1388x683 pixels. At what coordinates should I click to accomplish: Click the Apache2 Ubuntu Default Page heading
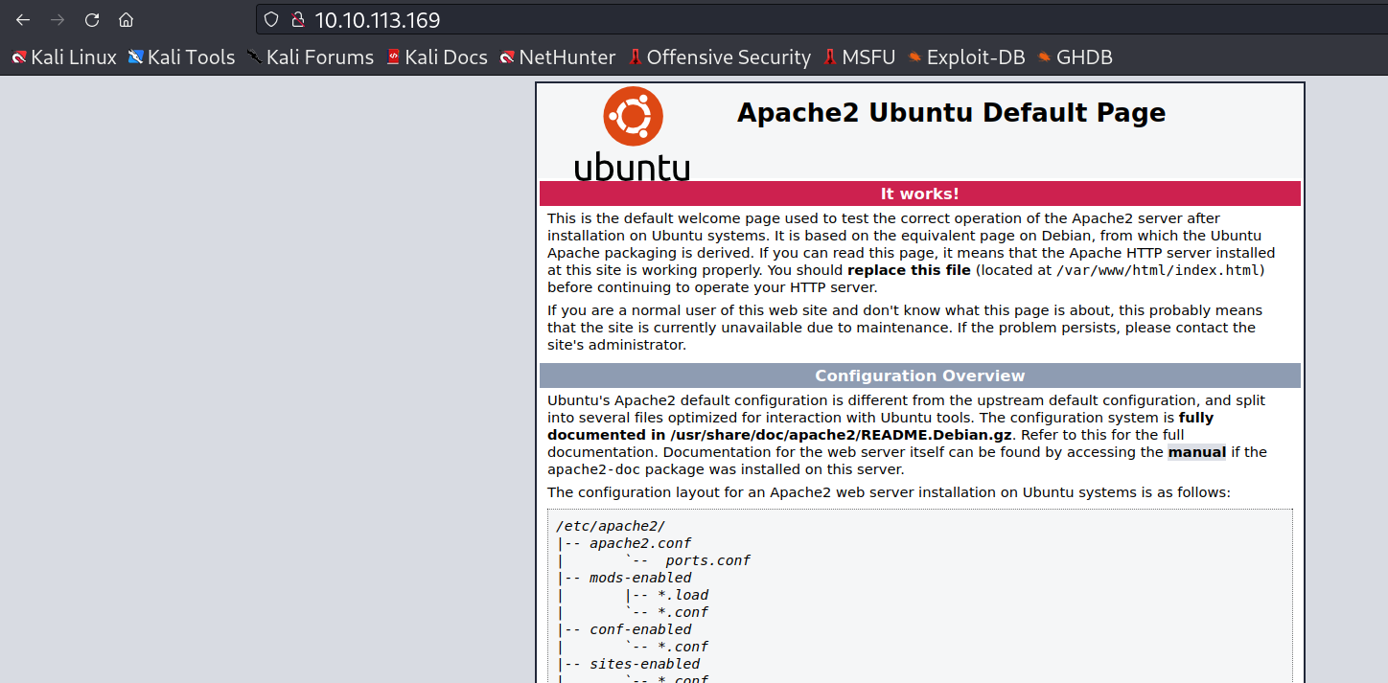coord(951,112)
